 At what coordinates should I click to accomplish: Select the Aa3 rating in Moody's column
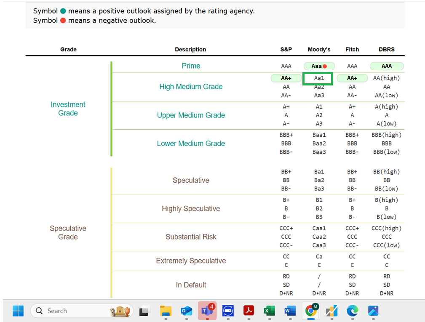(319, 95)
